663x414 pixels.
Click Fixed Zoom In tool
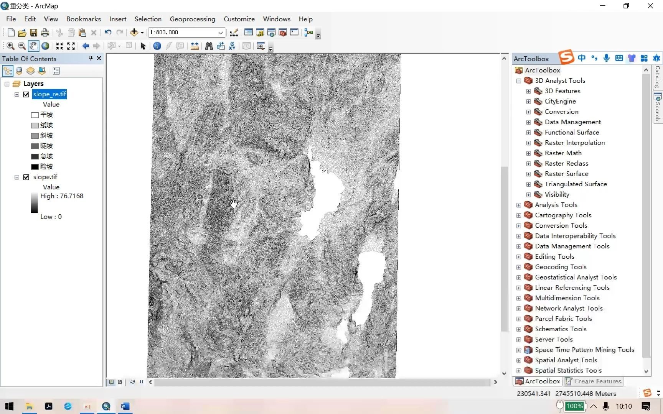[59, 46]
